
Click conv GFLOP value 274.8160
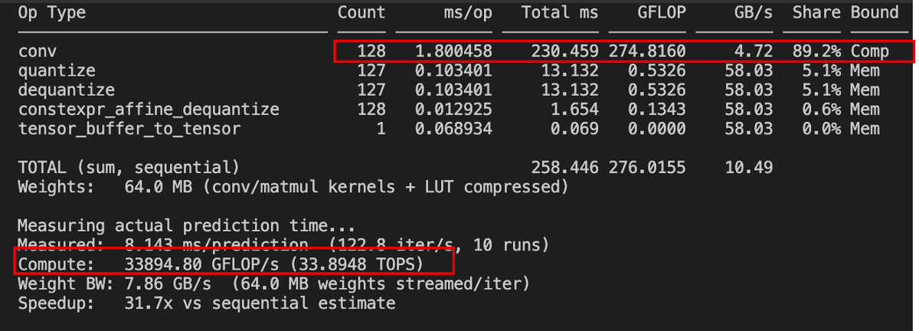(x=648, y=52)
